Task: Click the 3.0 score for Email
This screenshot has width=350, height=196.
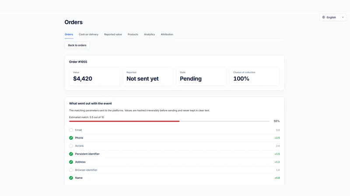Action: click(x=278, y=130)
